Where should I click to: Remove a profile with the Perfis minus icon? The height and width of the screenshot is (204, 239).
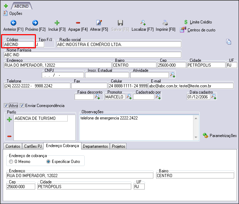tap(9, 136)
